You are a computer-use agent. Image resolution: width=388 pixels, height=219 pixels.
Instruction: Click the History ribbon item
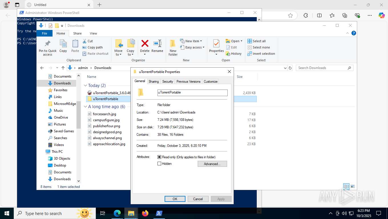point(234,54)
